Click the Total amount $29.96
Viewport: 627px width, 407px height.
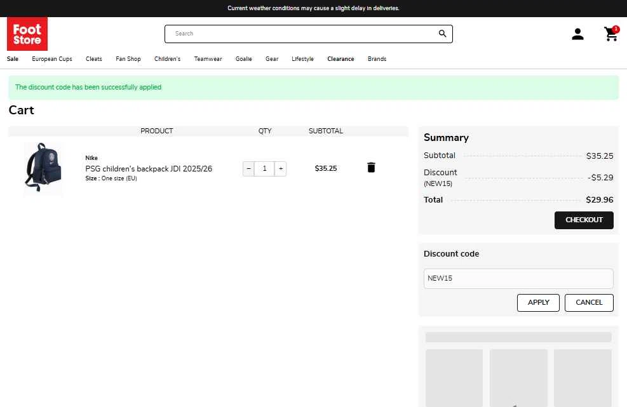[600, 200]
